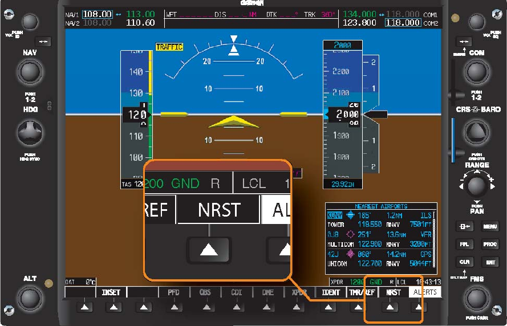
Task: Click the MULTICOM frequency 122.900
Action: 370,244
